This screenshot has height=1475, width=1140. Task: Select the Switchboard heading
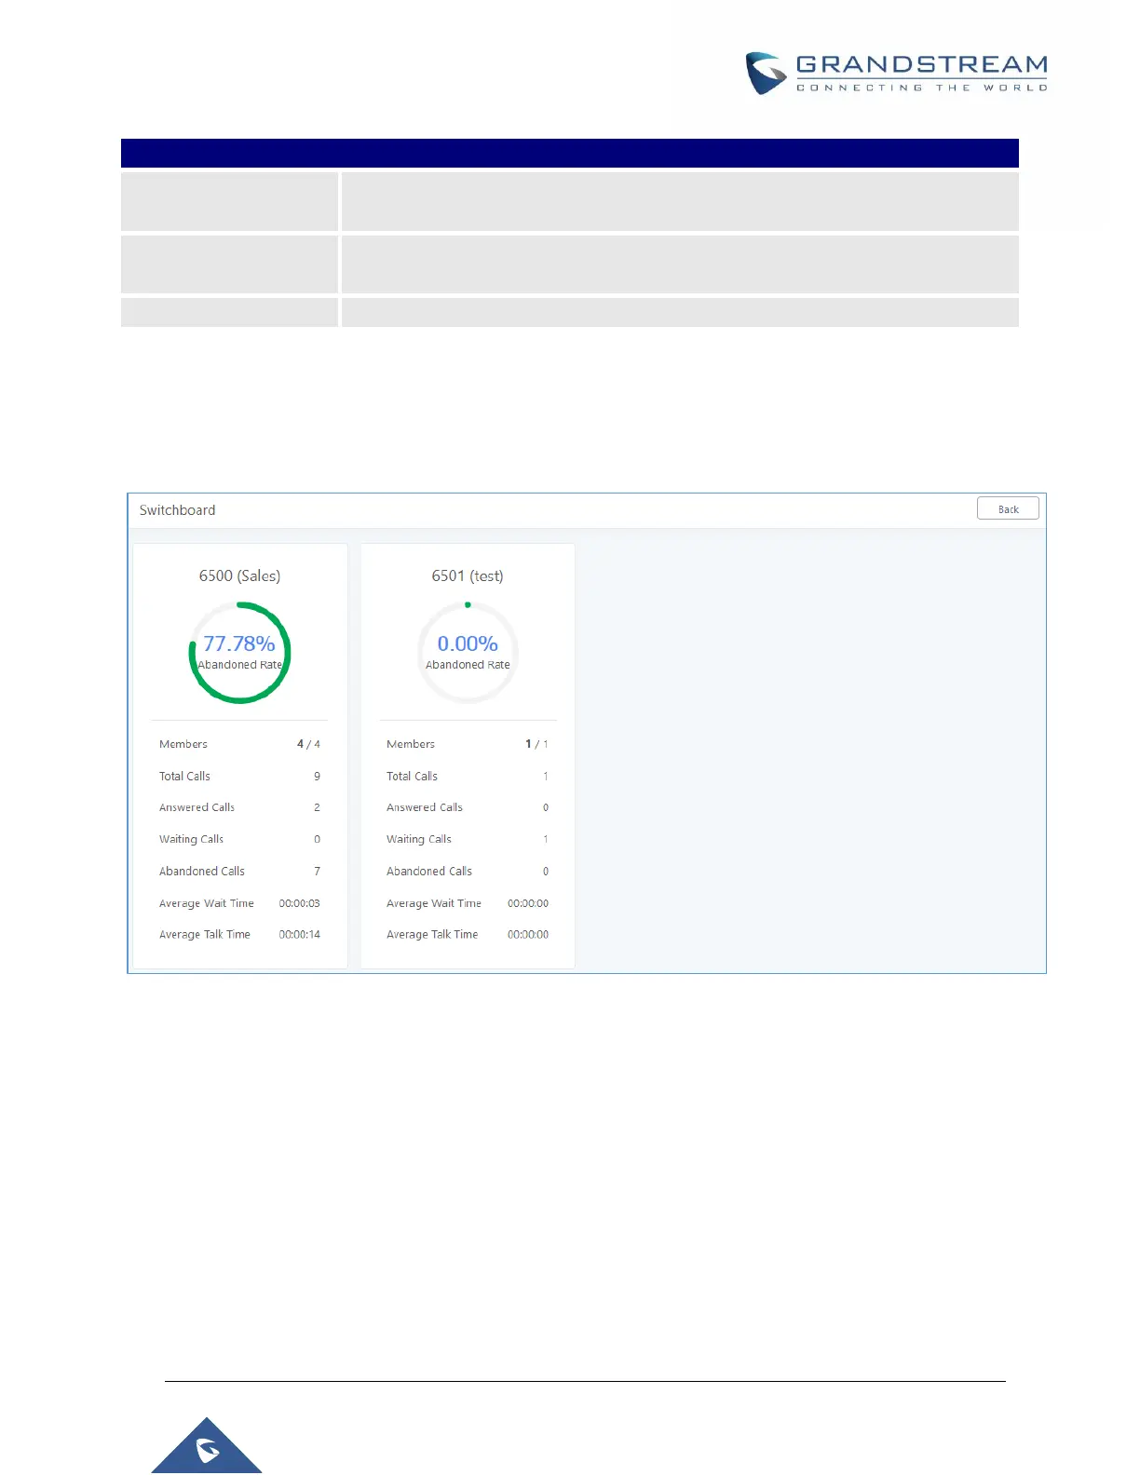[177, 510]
